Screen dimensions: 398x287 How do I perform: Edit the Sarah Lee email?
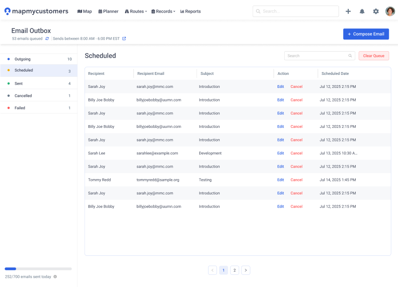(281, 153)
